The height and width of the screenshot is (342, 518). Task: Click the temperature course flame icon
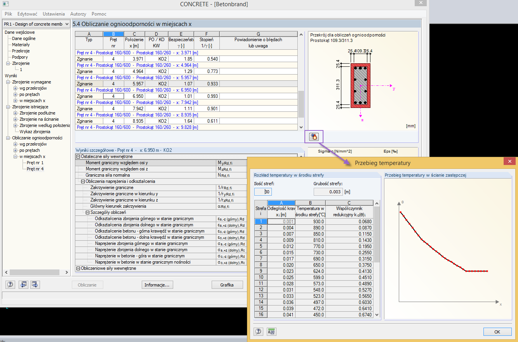(314, 137)
